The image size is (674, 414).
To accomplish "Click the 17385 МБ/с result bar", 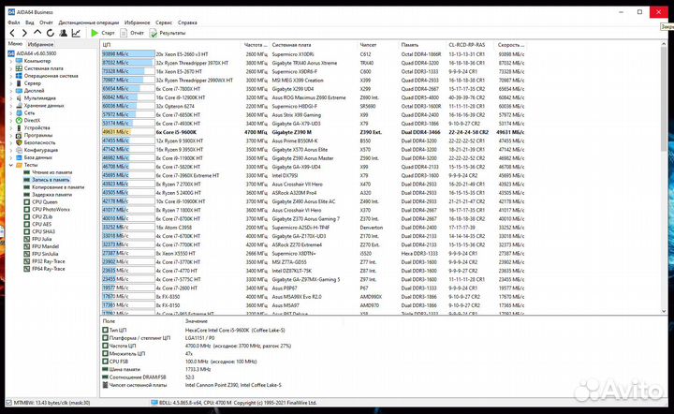I will coord(128,305).
